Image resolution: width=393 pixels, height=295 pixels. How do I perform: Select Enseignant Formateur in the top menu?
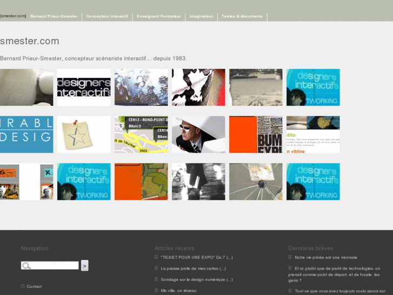[x=158, y=16]
